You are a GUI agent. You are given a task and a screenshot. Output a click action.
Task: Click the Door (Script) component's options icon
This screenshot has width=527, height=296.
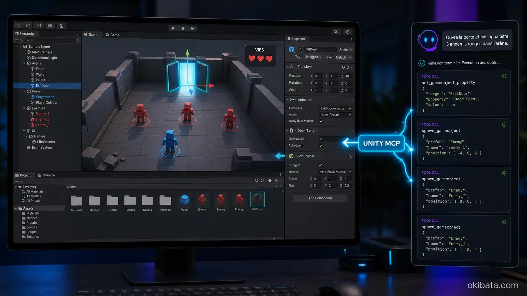point(351,131)
